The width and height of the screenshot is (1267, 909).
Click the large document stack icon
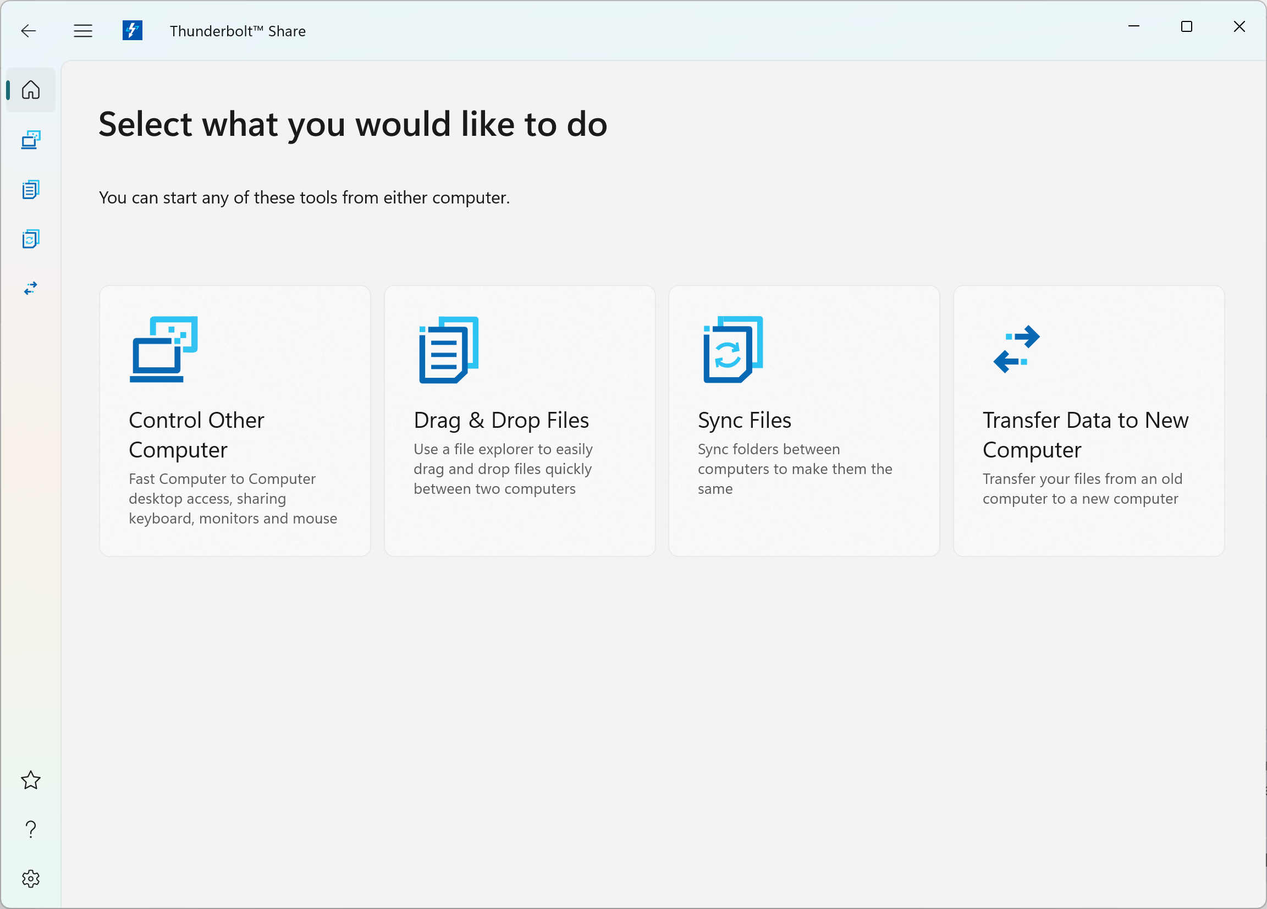pyautogui.click(x=449, y=350)
